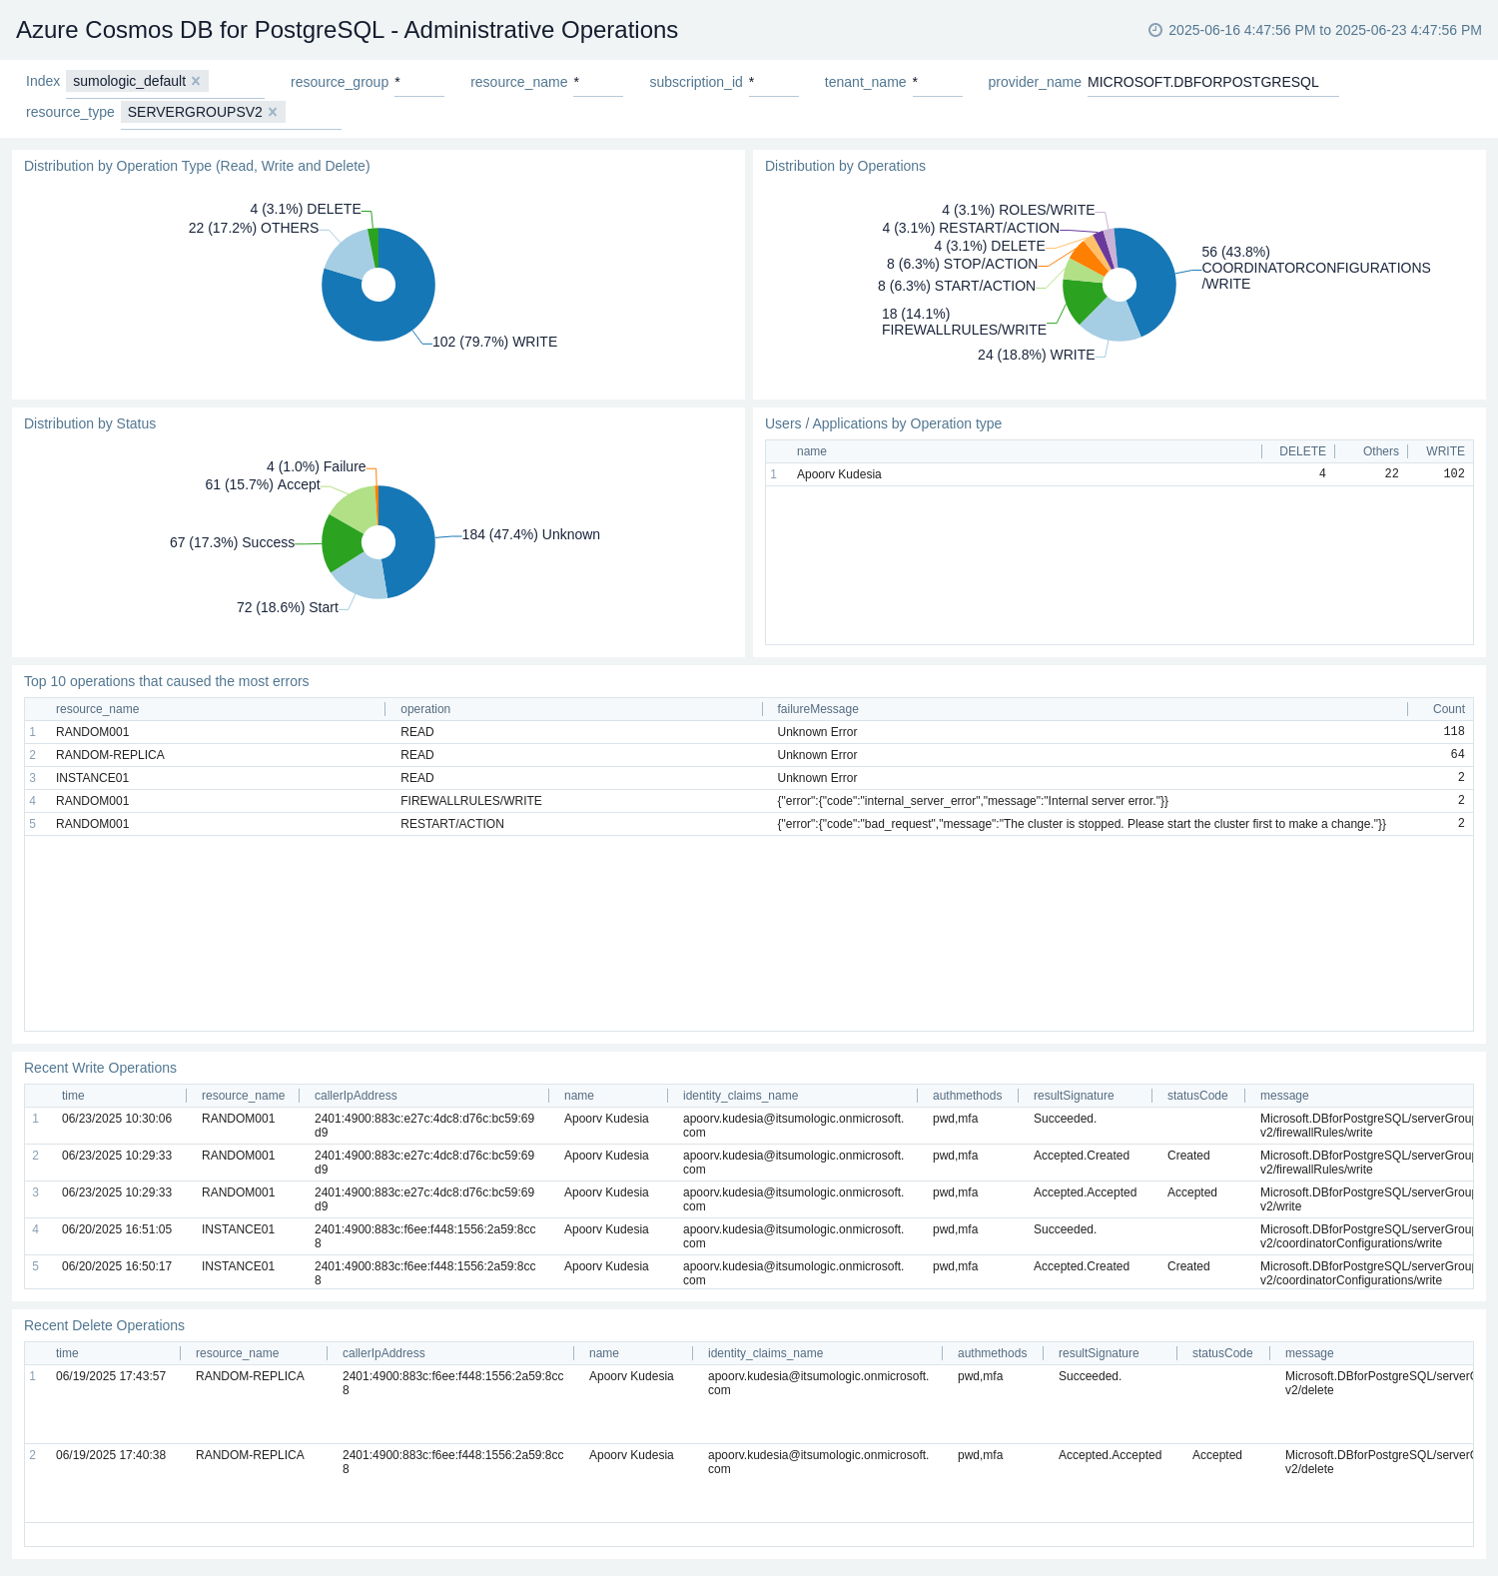Select delete row at 06/19/2025 17:43:57
Image resolution: width=1498 pixels, height=1576 pixels.
tap(748, 1404)
